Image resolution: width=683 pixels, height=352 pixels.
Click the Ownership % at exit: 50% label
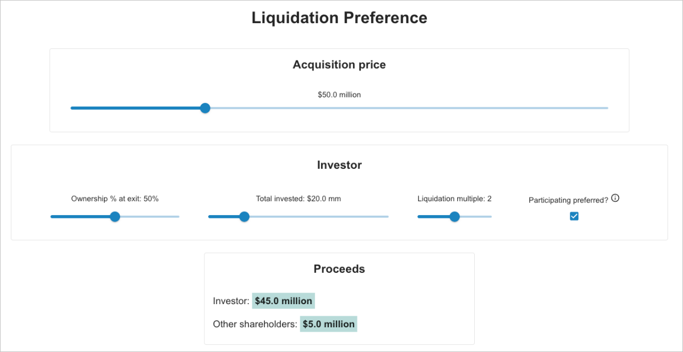tap(115, 199)
